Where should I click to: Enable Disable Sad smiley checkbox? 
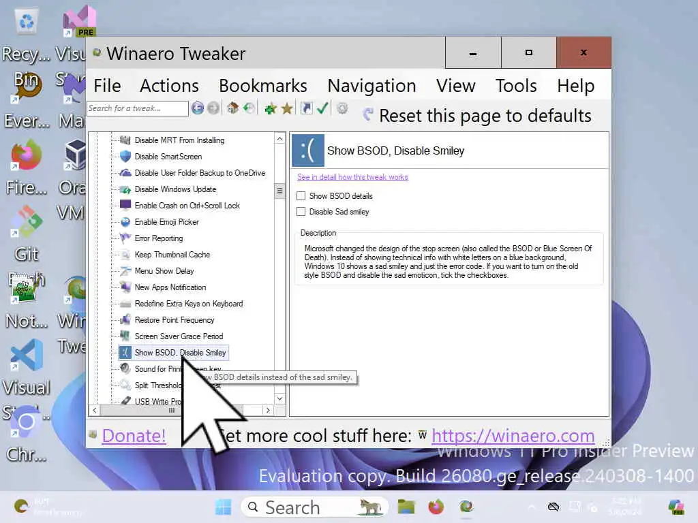click(x=301, y=212)
